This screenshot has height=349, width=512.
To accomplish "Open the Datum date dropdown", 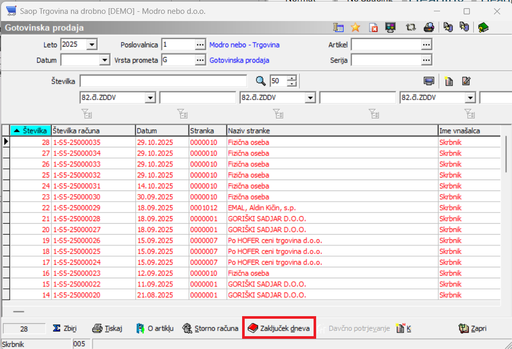I will click(x=104, y=60).
